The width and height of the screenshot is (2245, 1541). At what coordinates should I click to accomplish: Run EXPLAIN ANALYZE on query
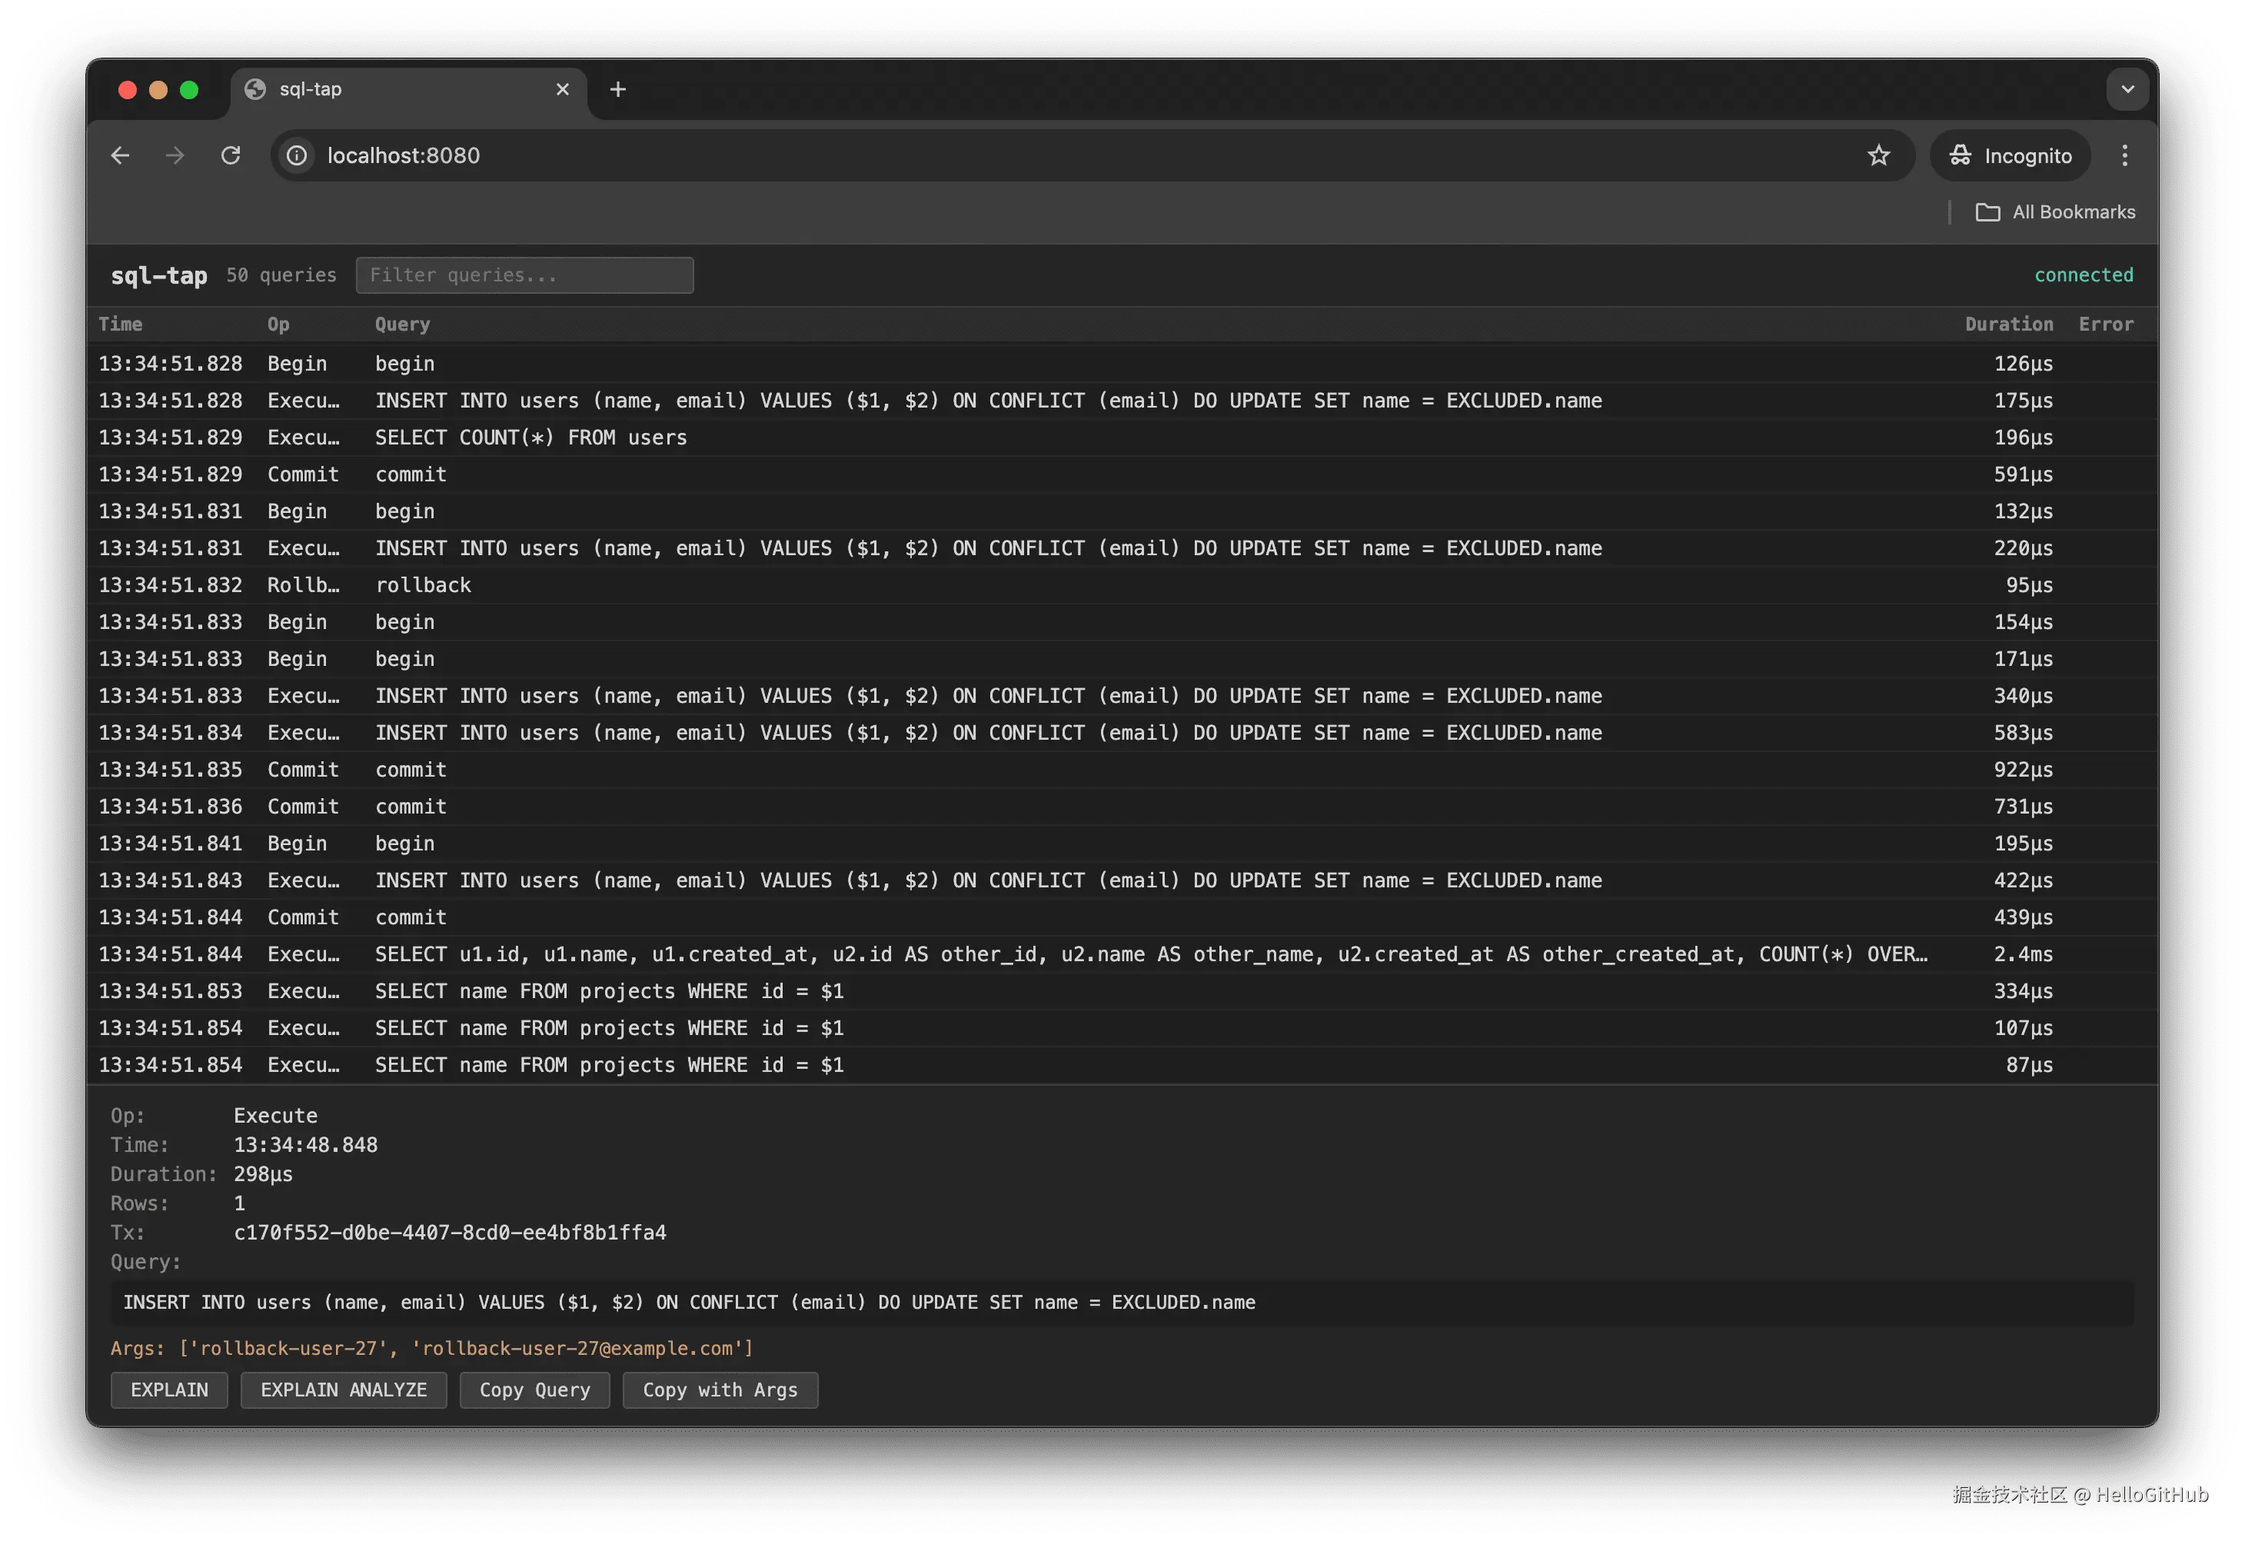pyautogui.click(x=344, y=1390)
